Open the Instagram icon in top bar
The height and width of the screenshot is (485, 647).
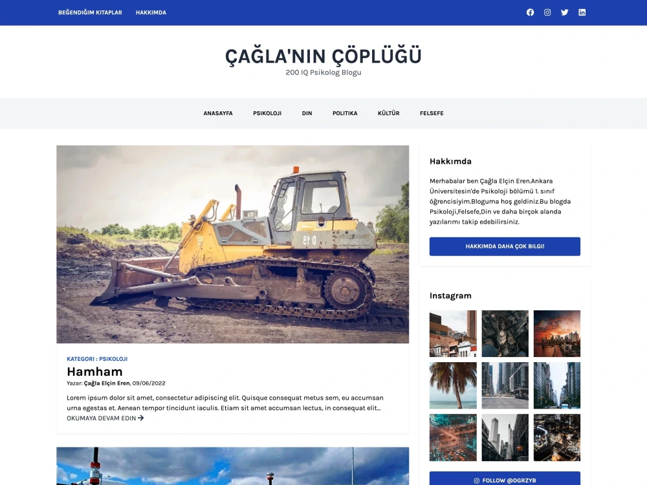point(547,12)
